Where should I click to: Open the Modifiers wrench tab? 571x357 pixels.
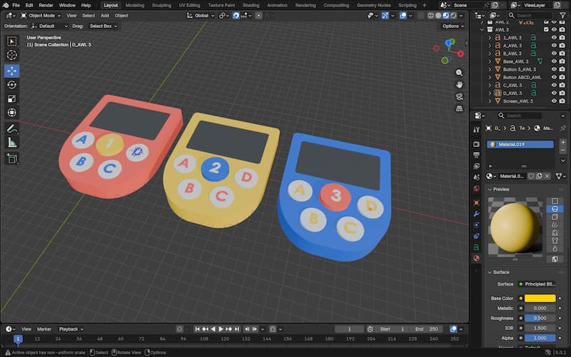[476, 213]
